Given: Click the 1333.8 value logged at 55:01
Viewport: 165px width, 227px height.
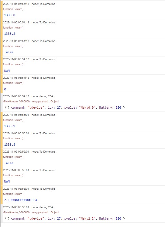Looking at the screenshot, I should pos(9,145).
